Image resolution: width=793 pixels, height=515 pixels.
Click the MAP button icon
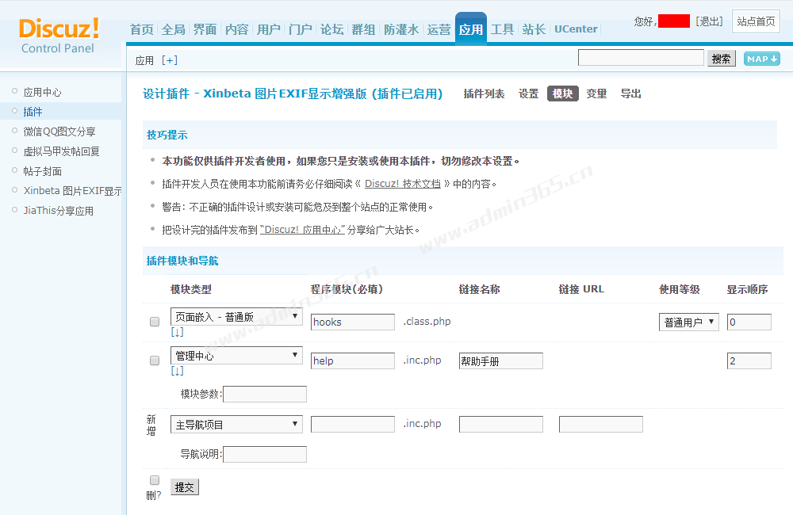click(x=761, y=59)
